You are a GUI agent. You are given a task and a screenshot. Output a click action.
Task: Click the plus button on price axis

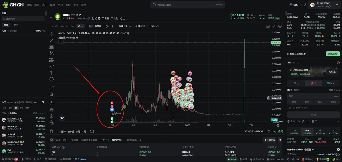pos(268,98)
